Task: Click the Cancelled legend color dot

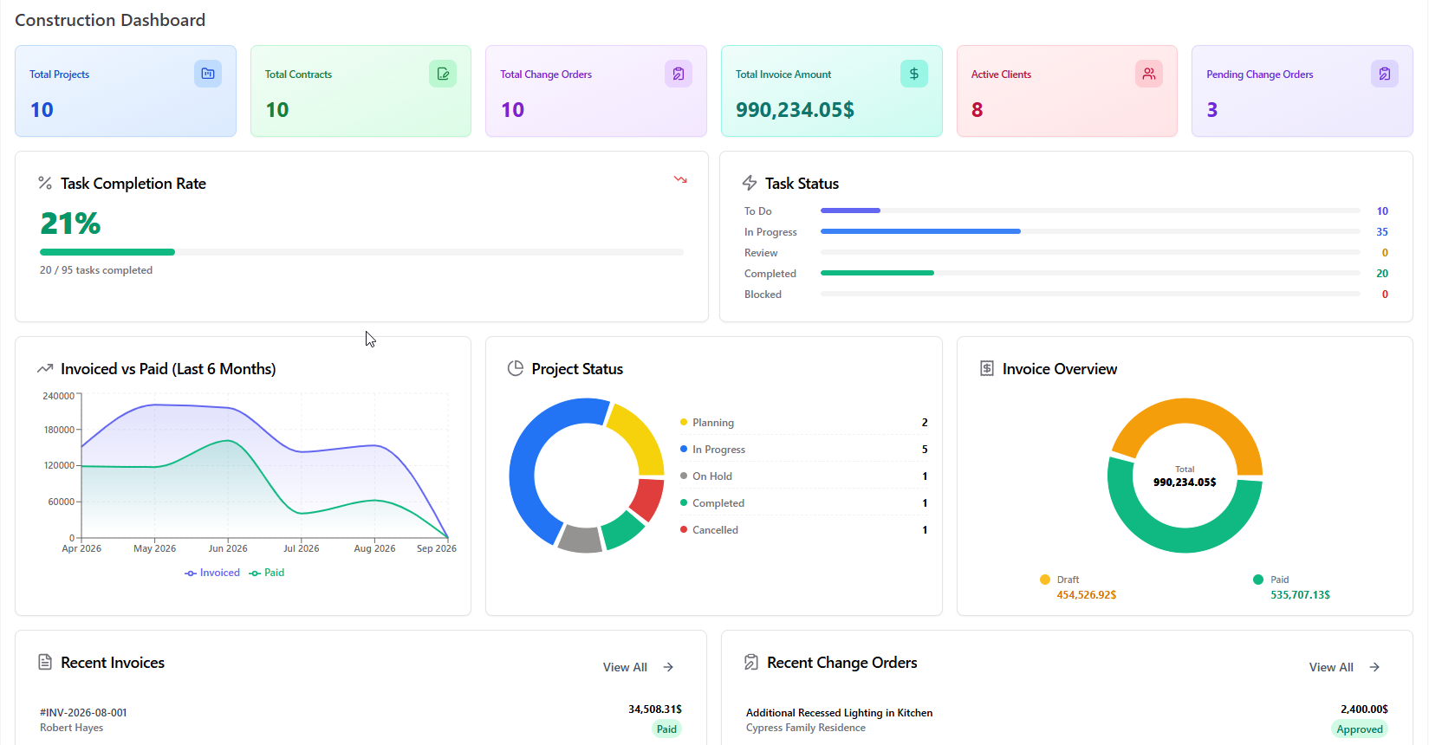Action: pyautogui.click(x=684, y=529)
